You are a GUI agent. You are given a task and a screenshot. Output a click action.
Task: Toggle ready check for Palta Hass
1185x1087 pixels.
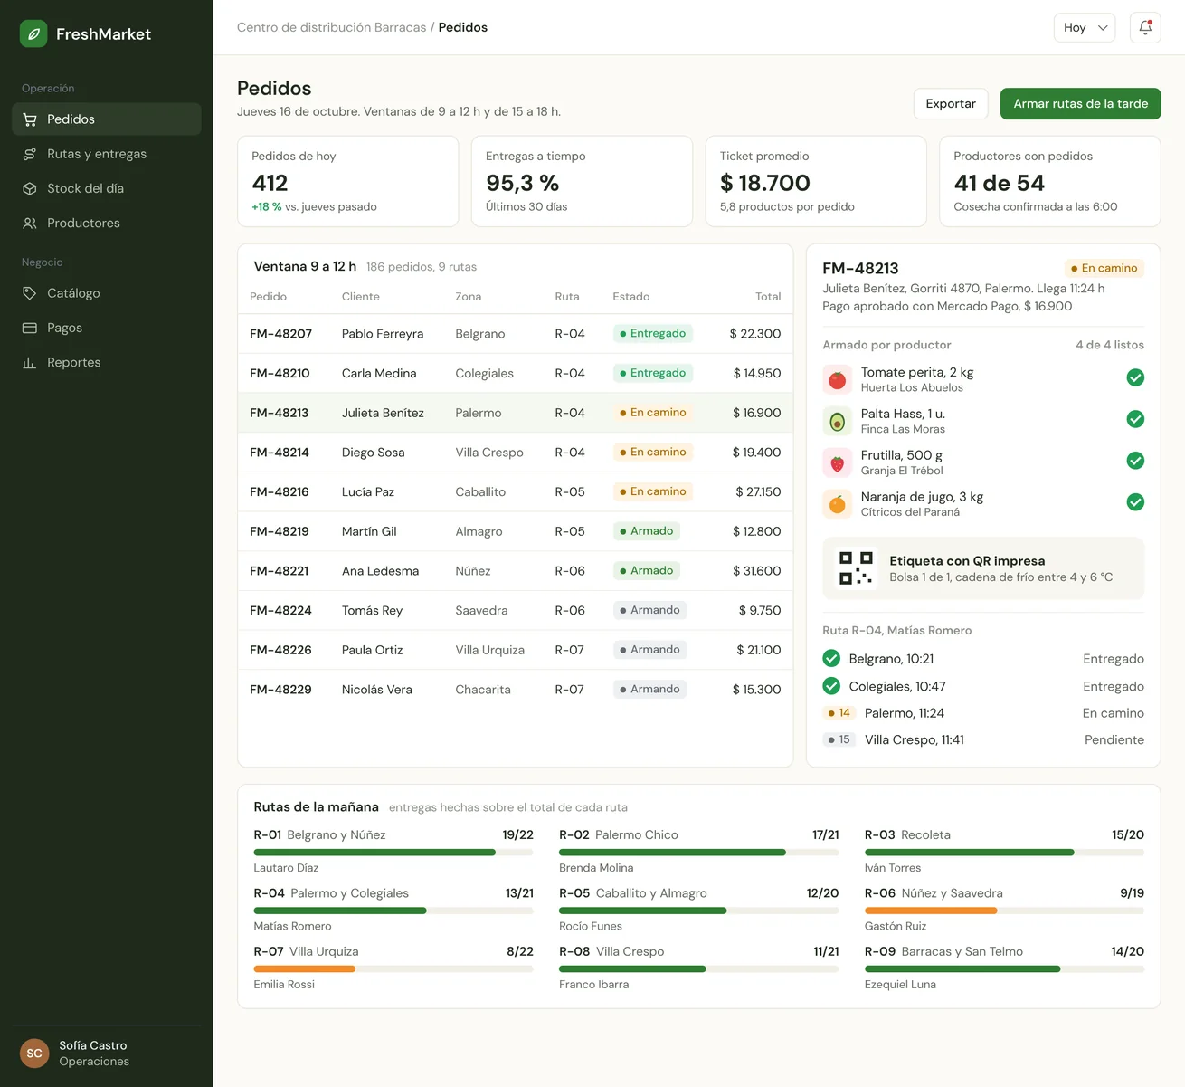(x=1135, y=419)
